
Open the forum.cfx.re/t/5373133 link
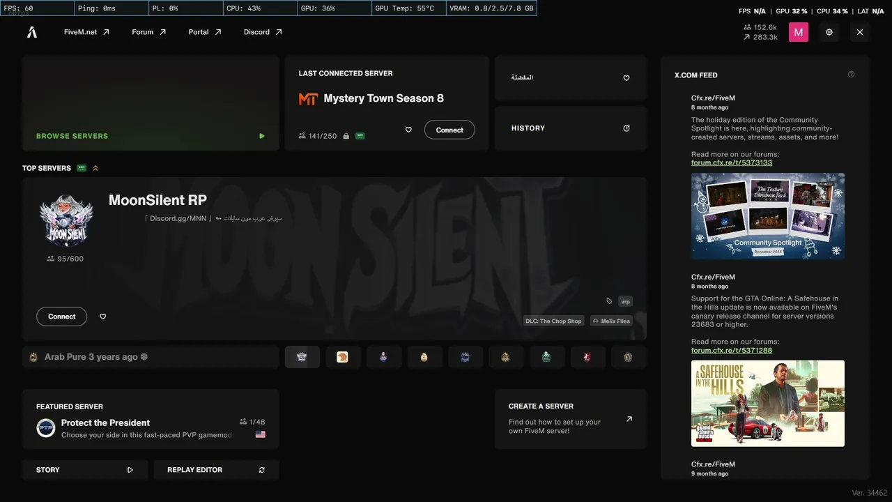click(732, 162)
